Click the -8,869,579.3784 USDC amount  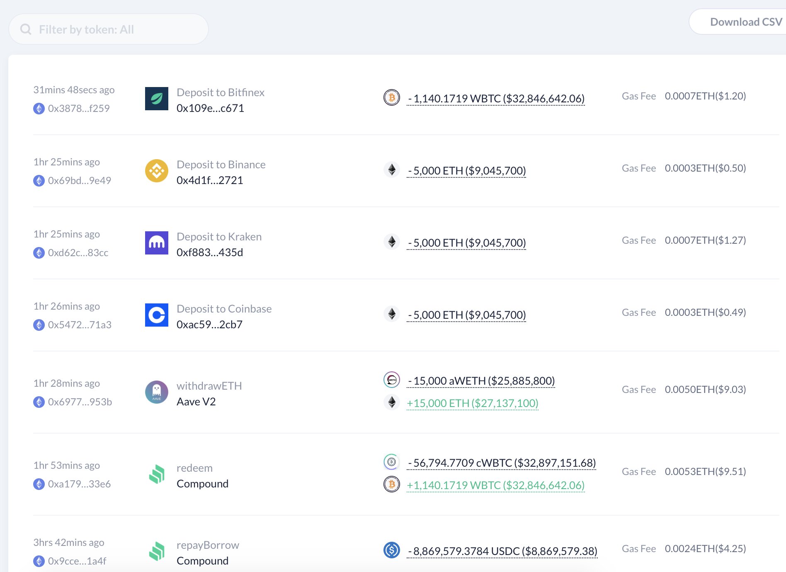(x=502, y=551)
